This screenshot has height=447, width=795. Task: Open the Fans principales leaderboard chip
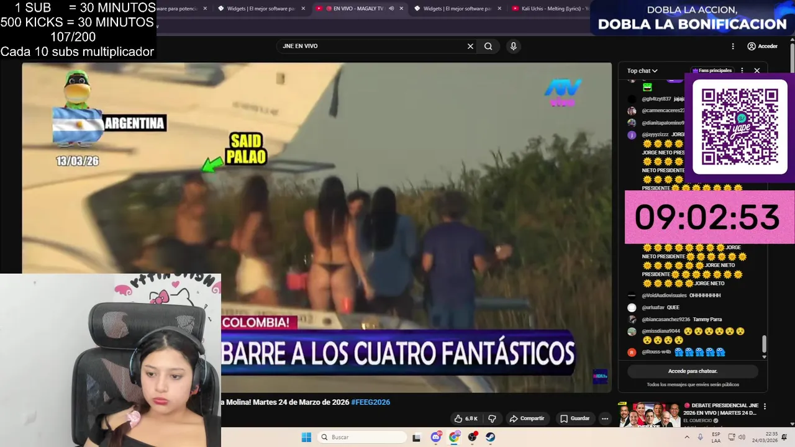712,71
